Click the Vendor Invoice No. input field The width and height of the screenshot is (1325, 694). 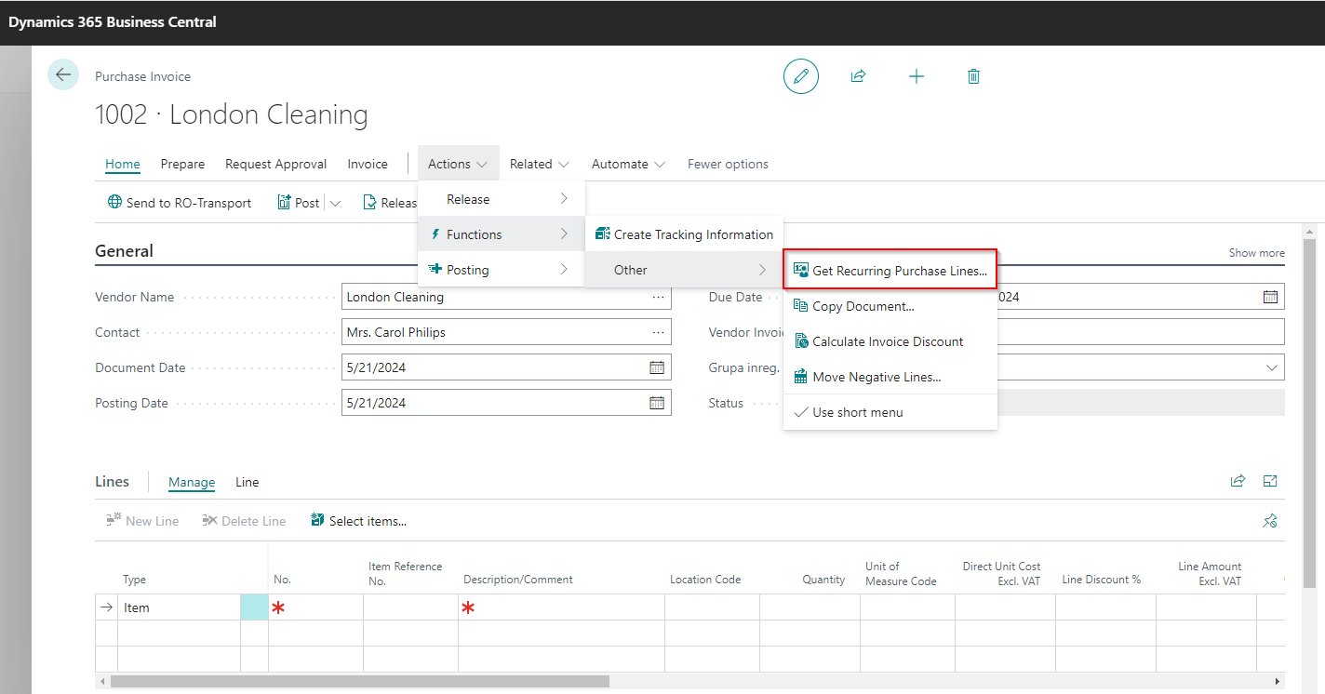[x=1141, y=332]
